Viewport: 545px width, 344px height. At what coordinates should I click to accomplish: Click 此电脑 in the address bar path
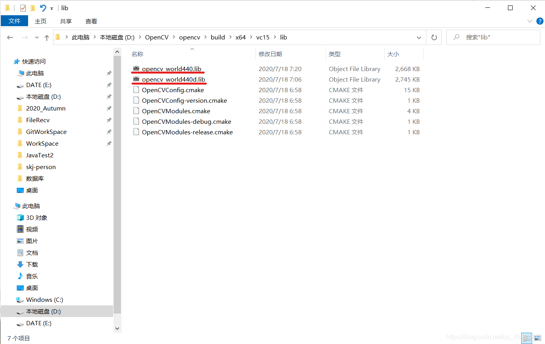[x=81, y=37]
